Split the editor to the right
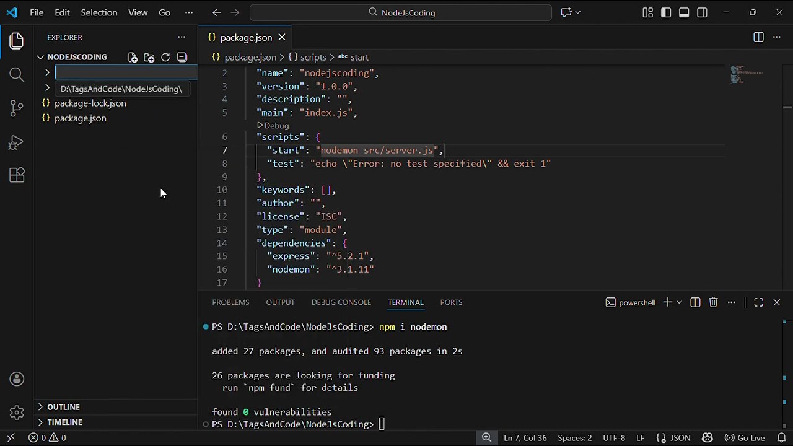This screenshot has height=446, width=793. tap(758, 37)
